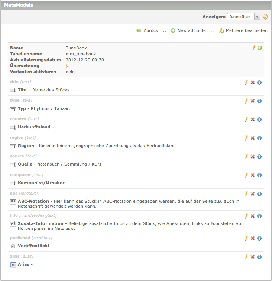Edit the abc longtext attribute
272x281 pixels.
pyautogui.click(x=246, y=194)
